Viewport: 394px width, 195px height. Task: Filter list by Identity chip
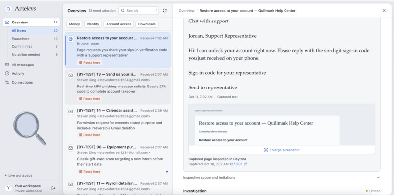93,24
